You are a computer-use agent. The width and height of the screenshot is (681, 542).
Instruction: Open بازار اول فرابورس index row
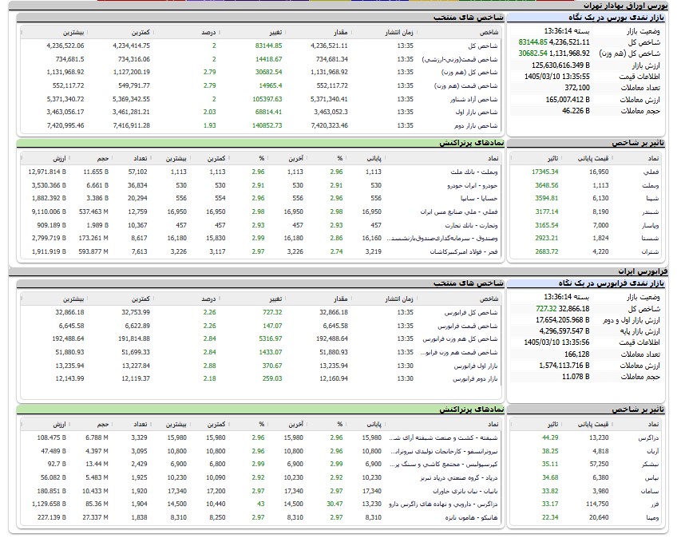coord(476,366)
